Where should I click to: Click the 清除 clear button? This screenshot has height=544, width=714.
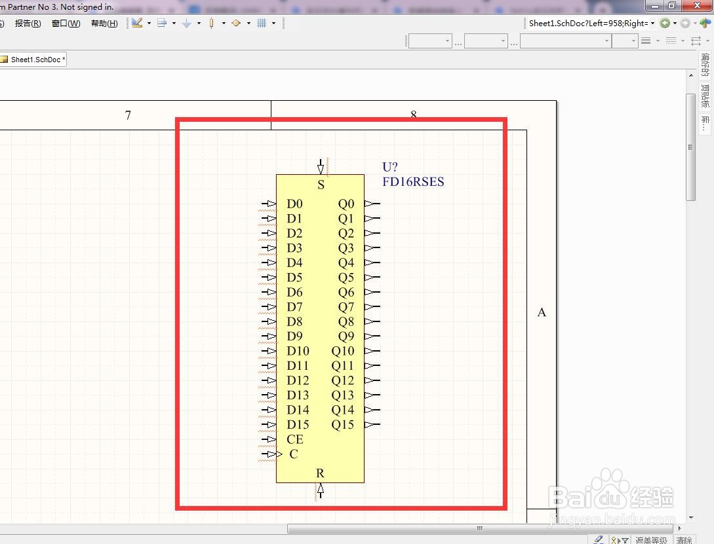(684, 540)
